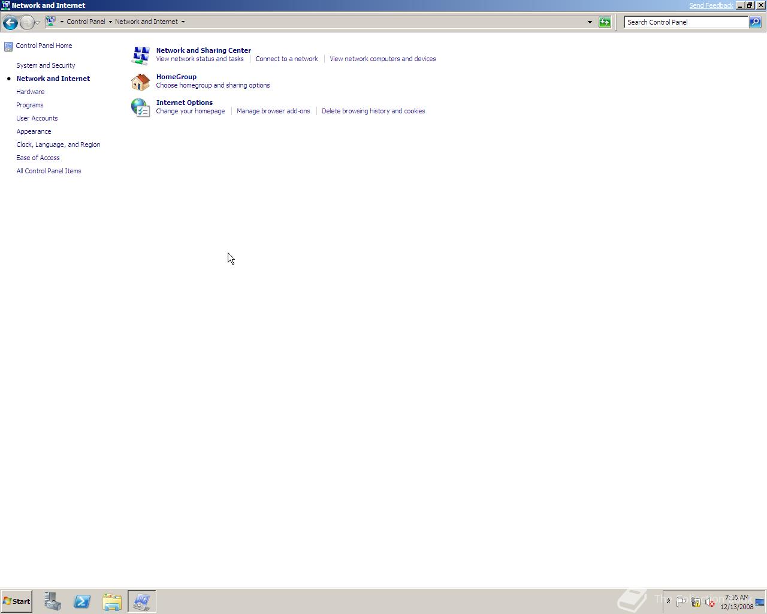Open Network and Sharing Center heading
767x614 pixels.
coord(204,50)
